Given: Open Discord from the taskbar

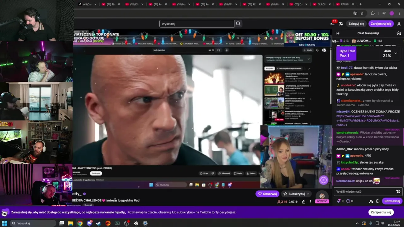Looking at the screenshot, I should point(89,223).
